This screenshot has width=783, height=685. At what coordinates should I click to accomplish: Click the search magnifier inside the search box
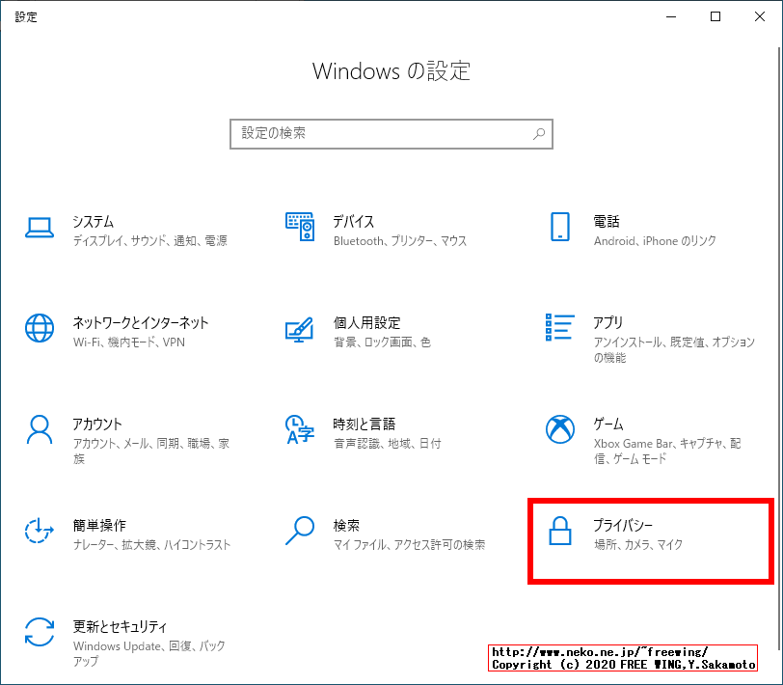(538, 133)
